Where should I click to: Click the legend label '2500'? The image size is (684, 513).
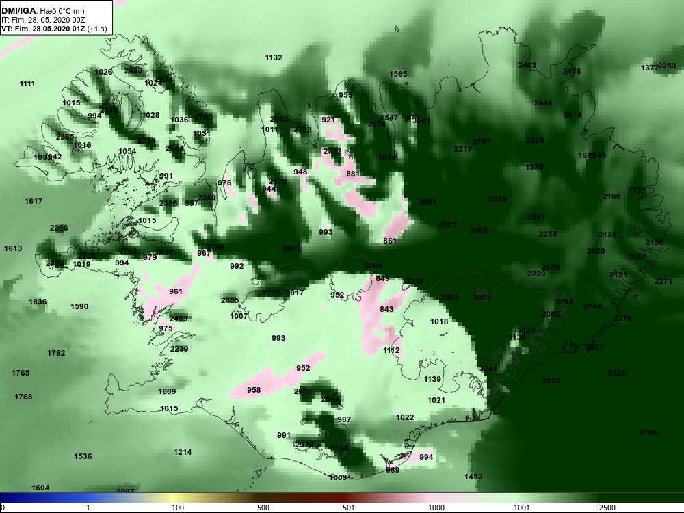coord(607,508)
